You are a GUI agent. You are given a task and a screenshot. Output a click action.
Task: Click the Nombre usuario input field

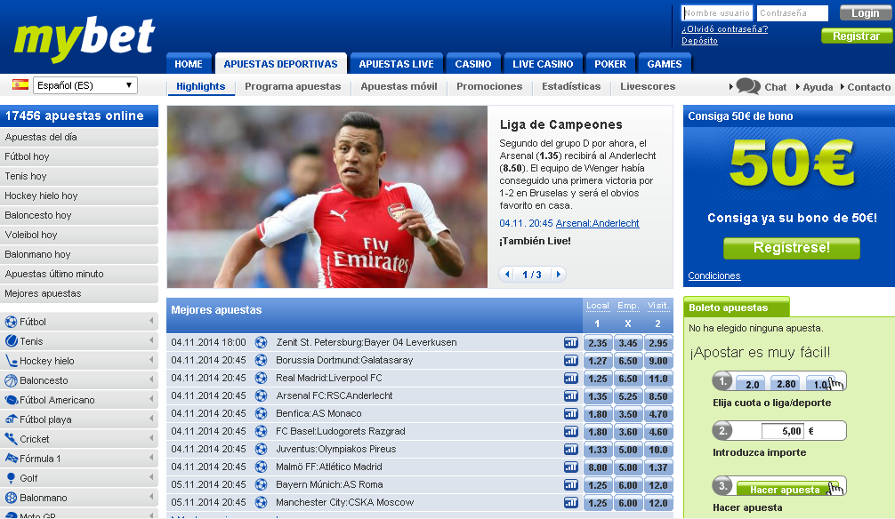point(717,13)
